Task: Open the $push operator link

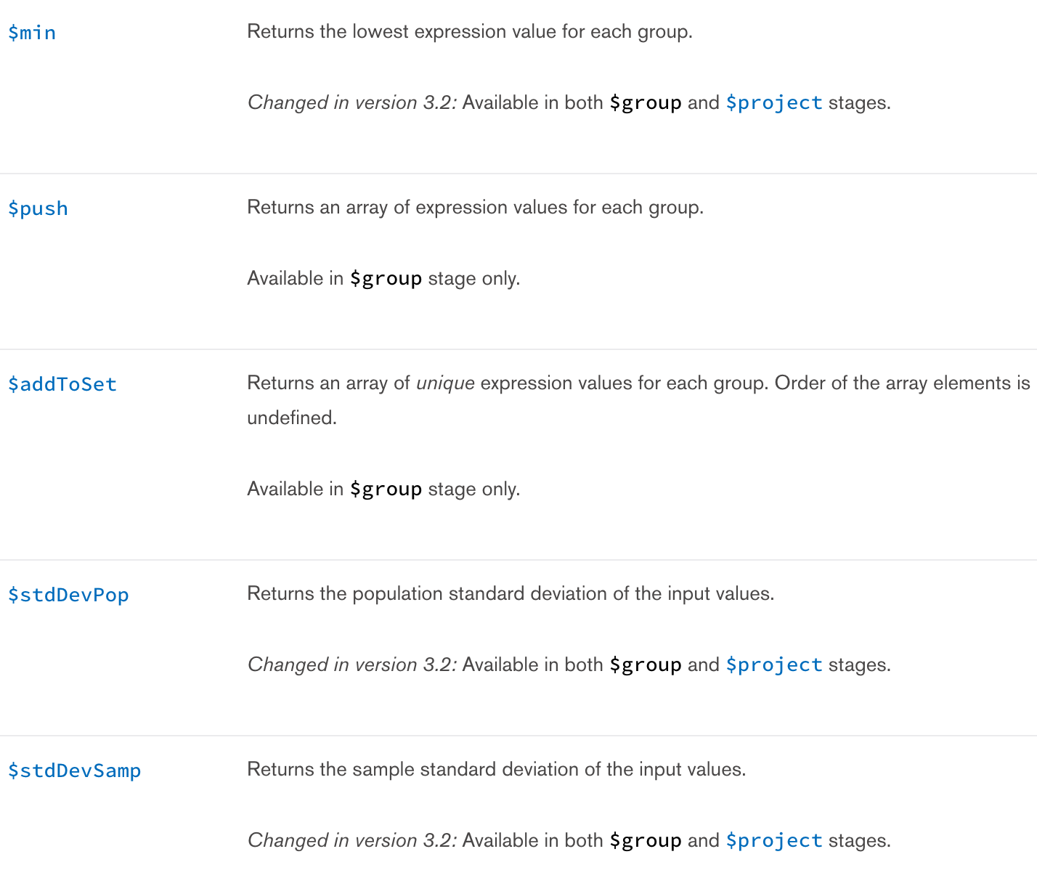Action: coord(38,208)
